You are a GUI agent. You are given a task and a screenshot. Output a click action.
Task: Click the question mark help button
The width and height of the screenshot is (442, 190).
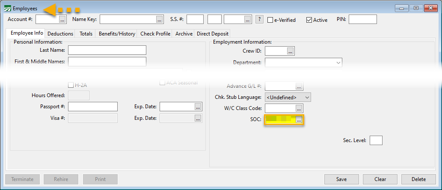(x=259, y=20)
